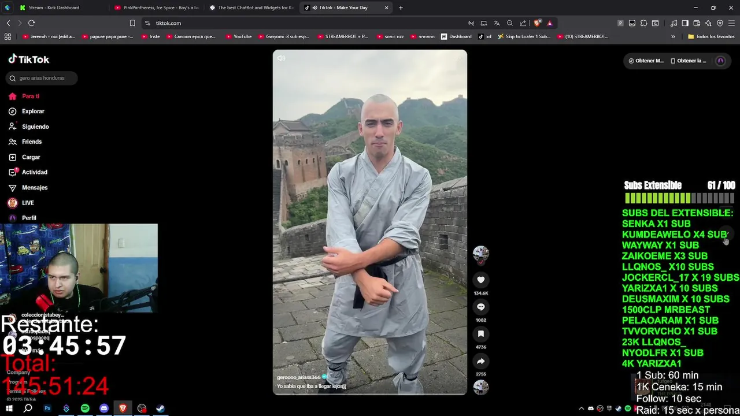Open Leo AI sparkle icon
Image resolution: width=740 pixels, height=416 pixels.
(708, 23)
